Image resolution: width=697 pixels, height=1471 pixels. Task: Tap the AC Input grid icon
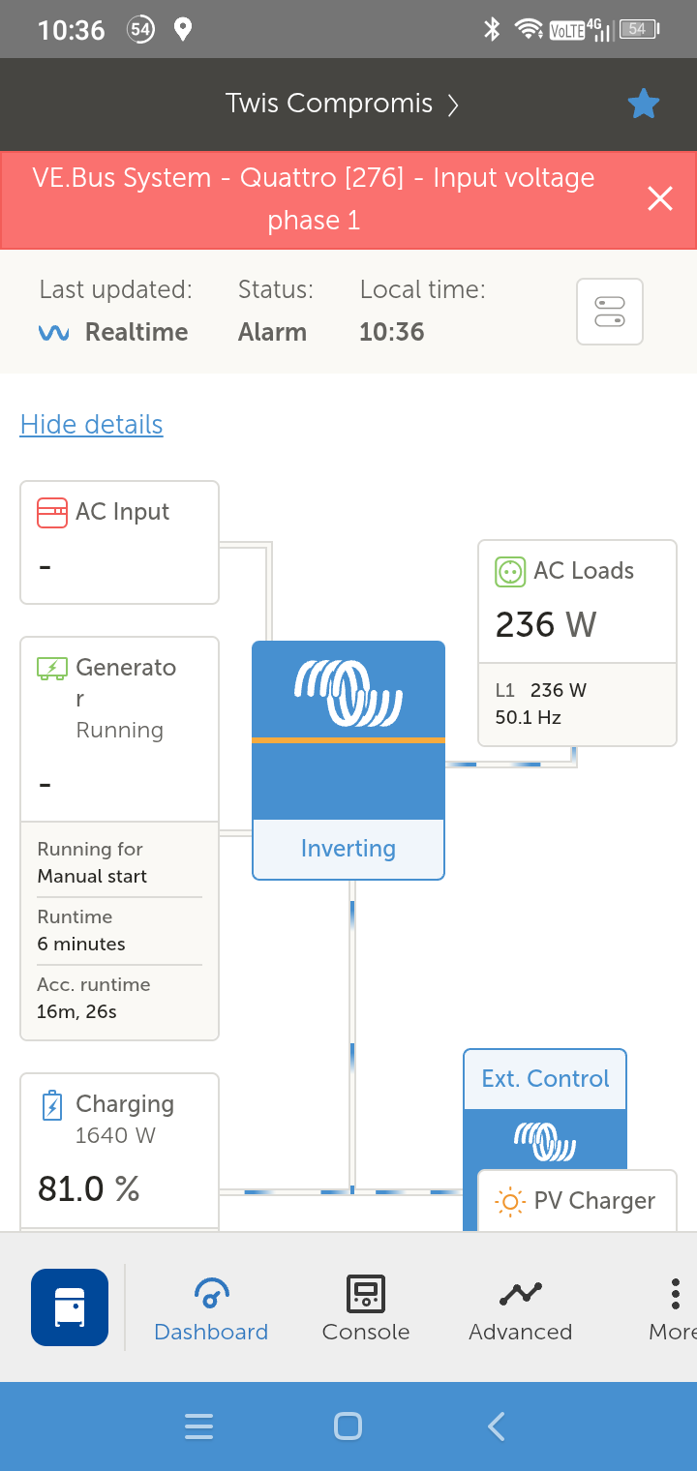pos(51,512)
